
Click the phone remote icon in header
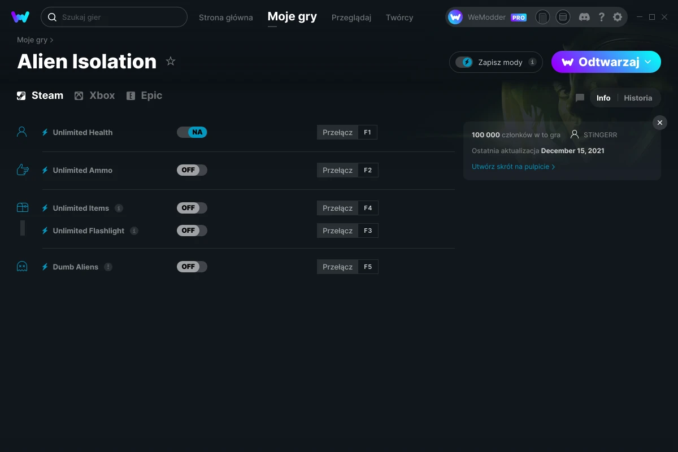542,18
